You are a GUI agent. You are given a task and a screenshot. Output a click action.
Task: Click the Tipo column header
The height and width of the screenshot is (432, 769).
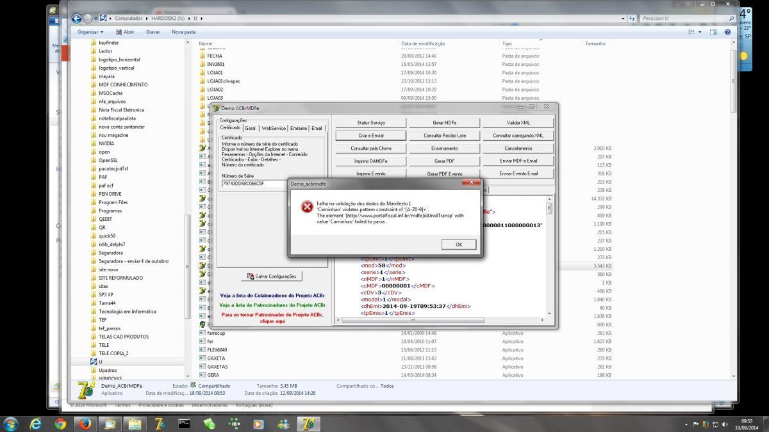[x=508, y=44]
